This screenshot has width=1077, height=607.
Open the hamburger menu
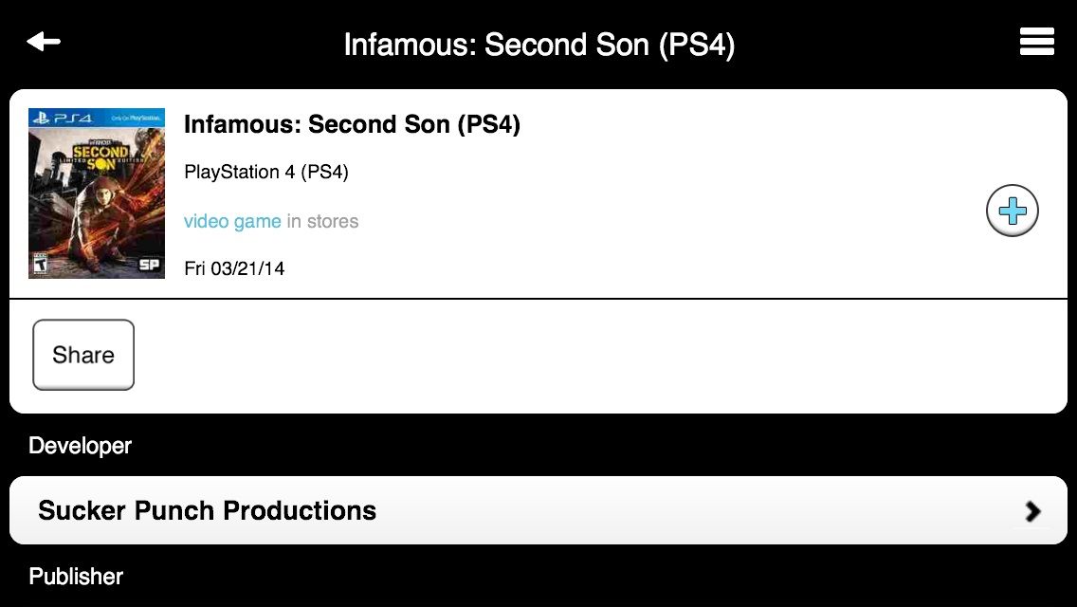point(1036,42)
